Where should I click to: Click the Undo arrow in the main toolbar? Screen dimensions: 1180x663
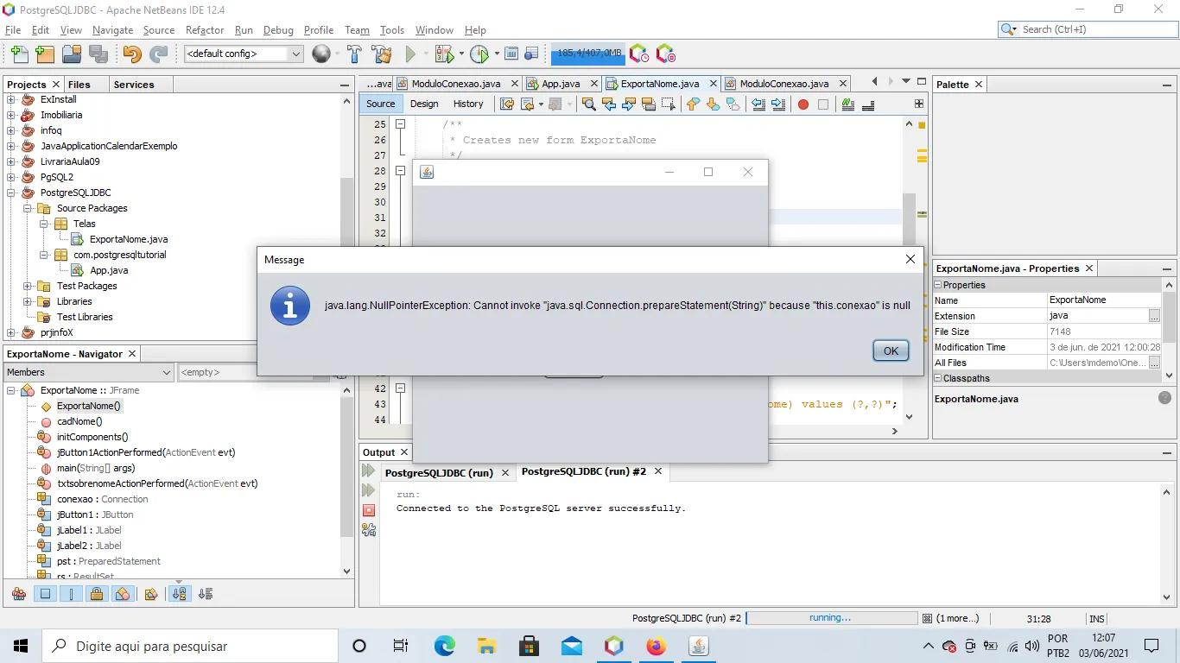pyautogui.click(x=131, y=54)
